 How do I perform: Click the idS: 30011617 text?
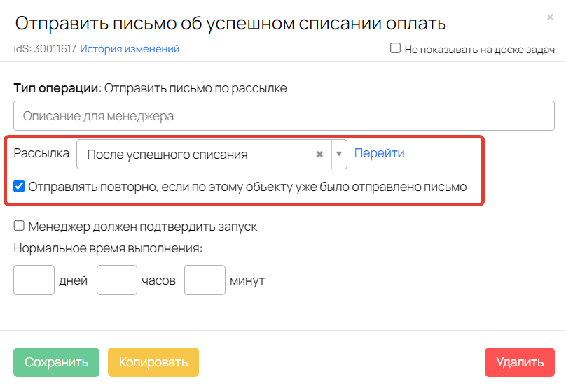(x=45, y=49)
